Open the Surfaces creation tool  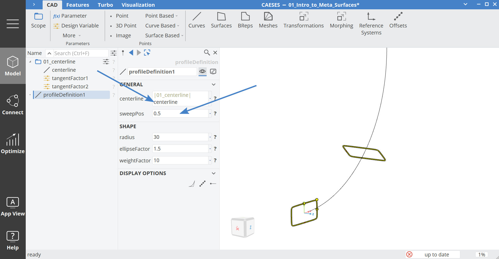point(221,20)
